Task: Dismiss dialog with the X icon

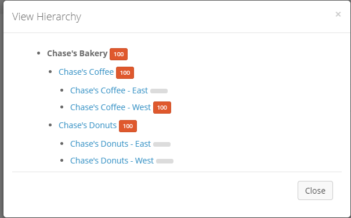Action: [338, 14]
